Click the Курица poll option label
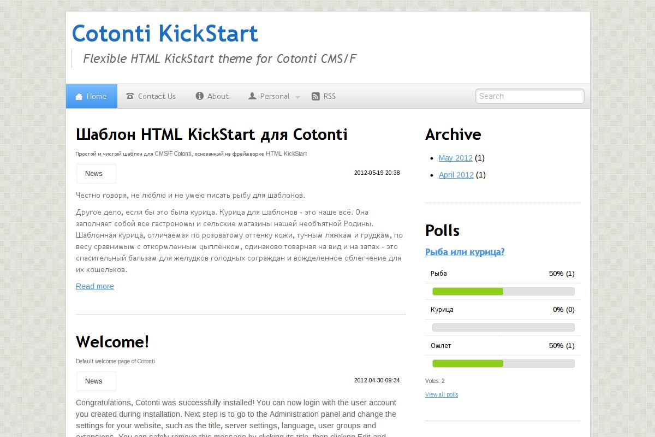 tap(442, 310)
